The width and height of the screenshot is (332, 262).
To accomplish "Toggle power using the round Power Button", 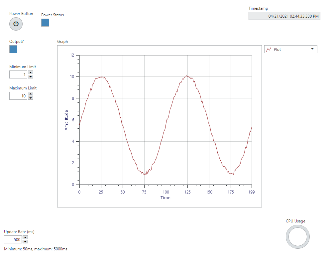I will point(16,24).
